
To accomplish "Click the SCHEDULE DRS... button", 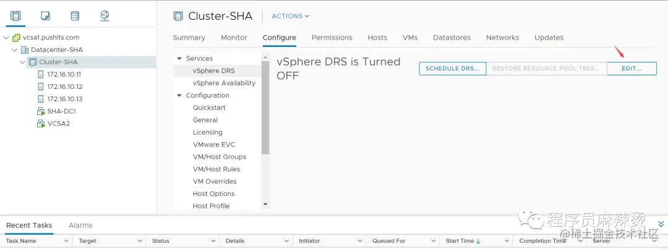I will [x=452, y=69].
